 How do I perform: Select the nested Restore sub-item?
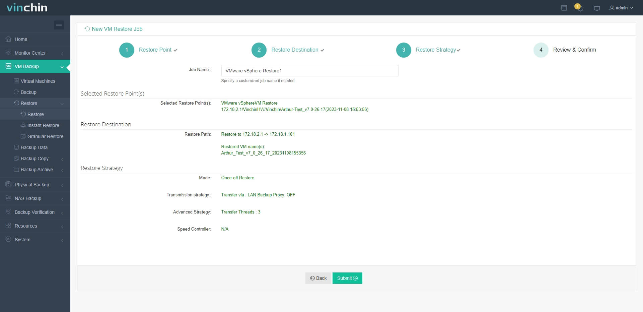point(35,114)
